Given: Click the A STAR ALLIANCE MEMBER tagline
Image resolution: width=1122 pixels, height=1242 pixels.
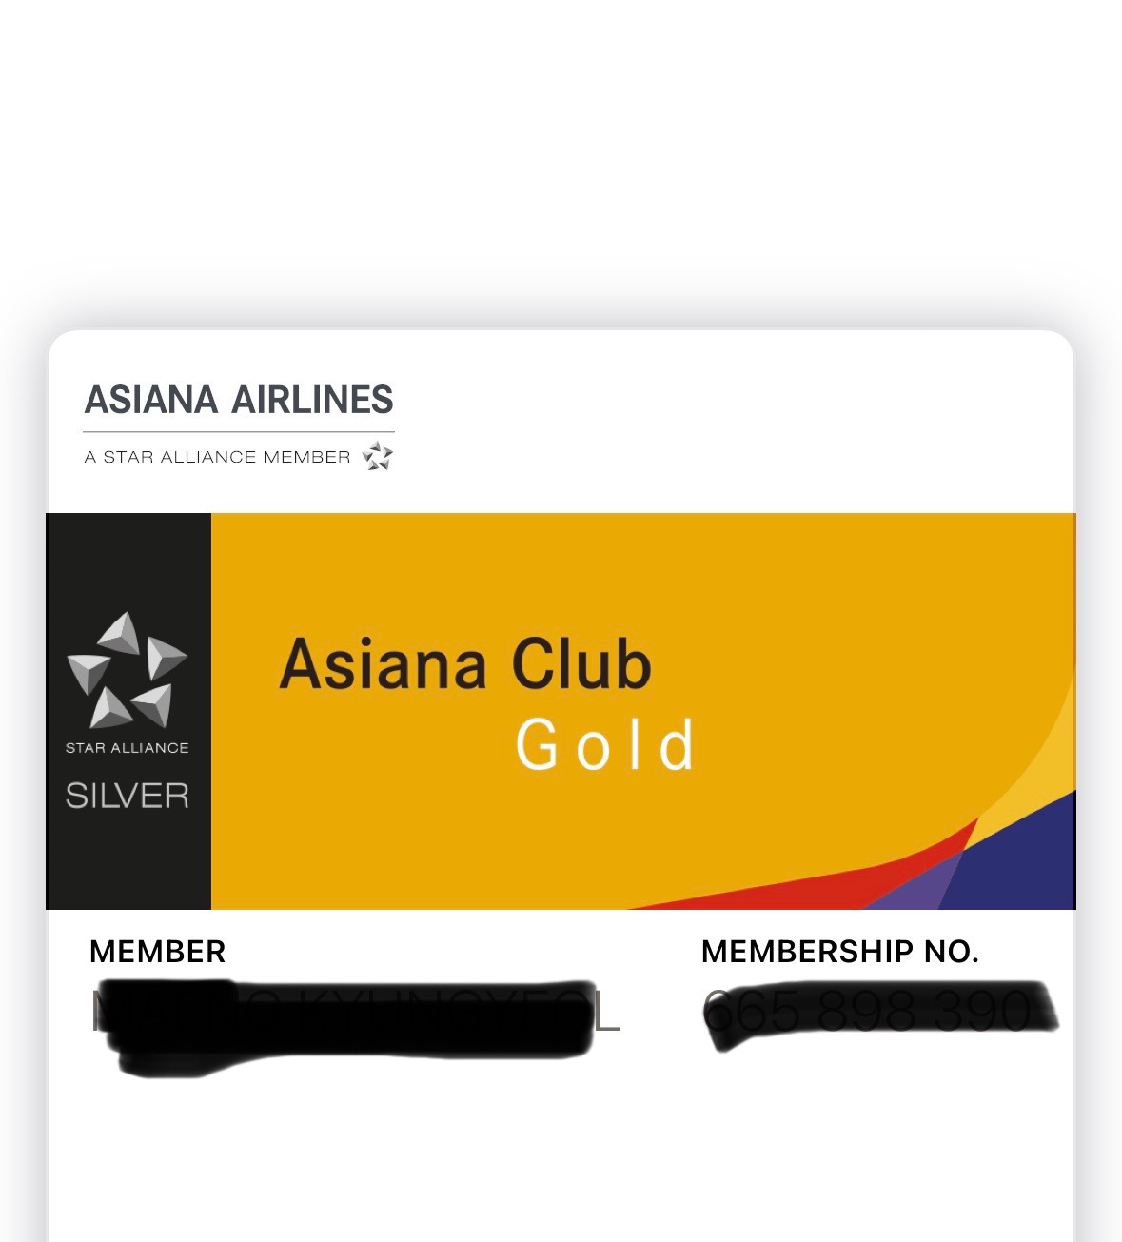Looking at the screenshot, I should [217, 457].
